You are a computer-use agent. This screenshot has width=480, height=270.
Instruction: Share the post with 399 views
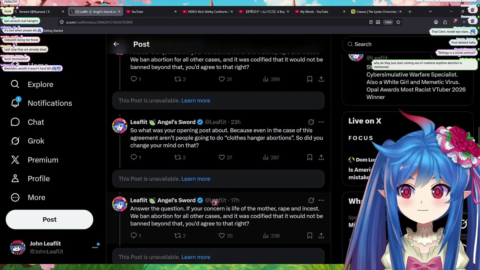321,79
